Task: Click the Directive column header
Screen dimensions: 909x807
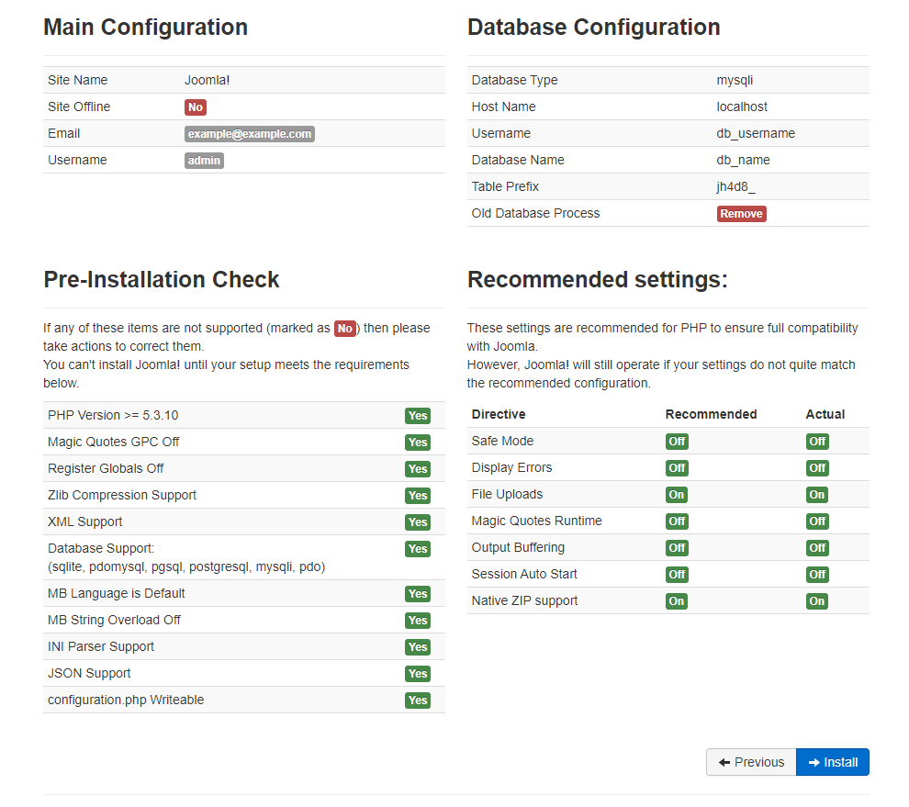Action: click(x=499, y=414)
